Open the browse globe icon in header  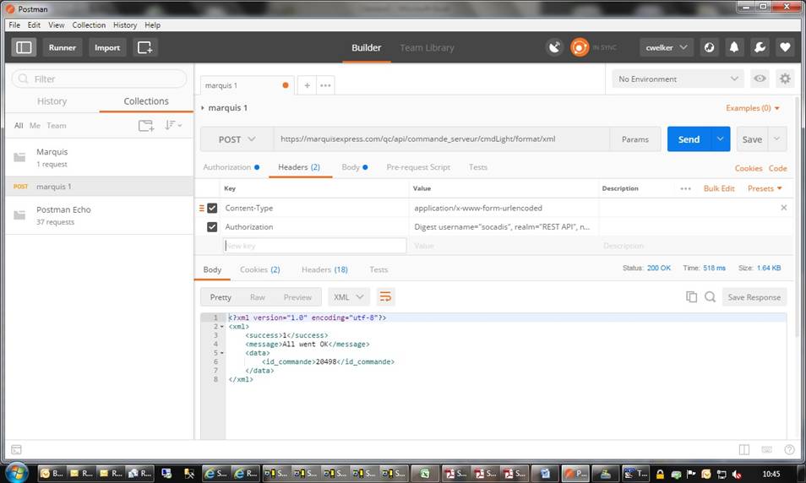coord(709,47)
